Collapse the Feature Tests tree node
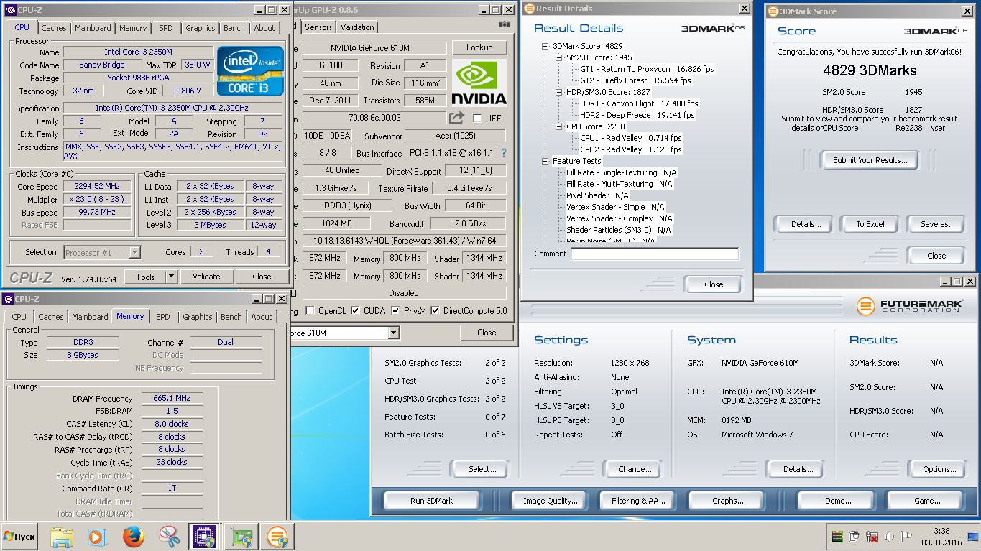This screenshot has width=981, height=551. 545,161
